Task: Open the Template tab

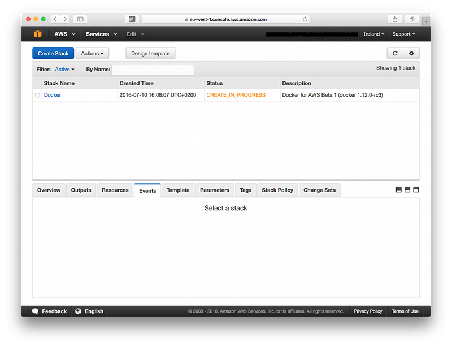Action: (x=178, y=190)
